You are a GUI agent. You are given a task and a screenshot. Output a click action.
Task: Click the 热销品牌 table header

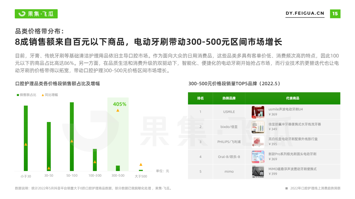(229, 98)
